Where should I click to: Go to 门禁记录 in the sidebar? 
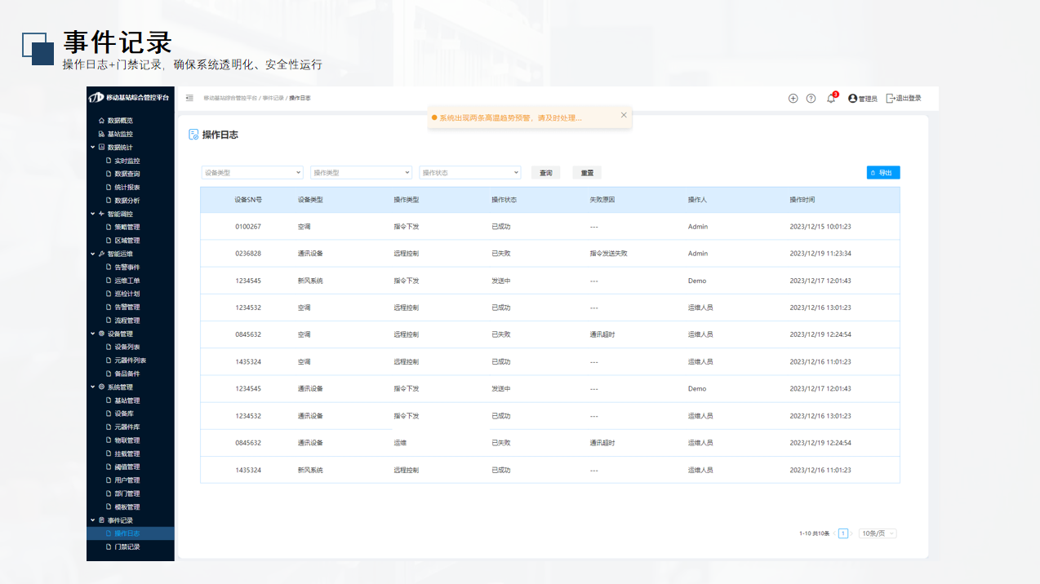pyautogui.click(x=127, y=546)
